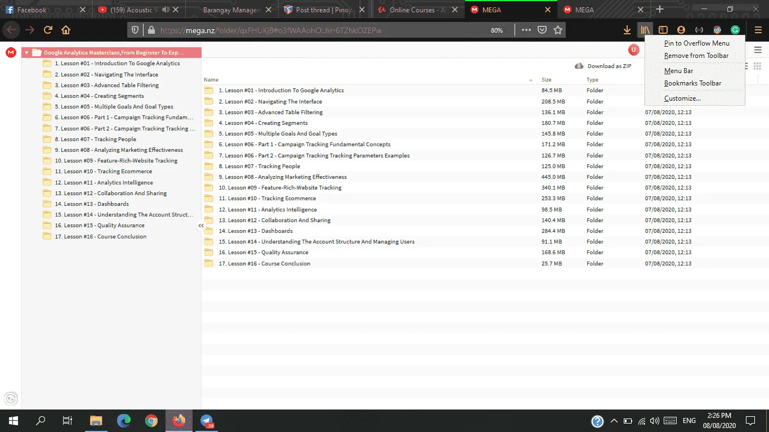Open Customize... from context menu
The height and width of the screenshot is (432, 769).
[x=682, y=98]
